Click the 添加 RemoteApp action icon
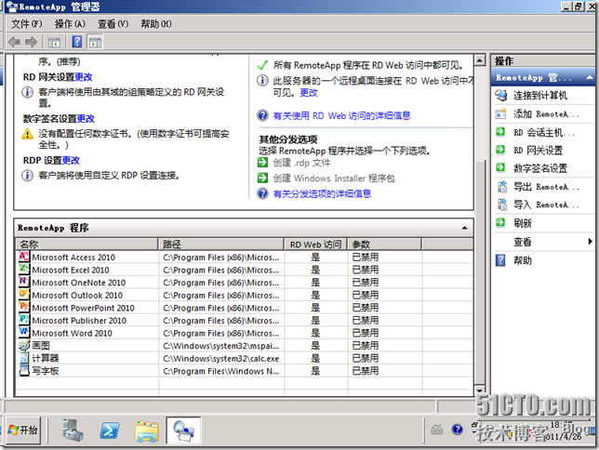The width and height of the screenshot is (599, 450). tap(500, 113)
